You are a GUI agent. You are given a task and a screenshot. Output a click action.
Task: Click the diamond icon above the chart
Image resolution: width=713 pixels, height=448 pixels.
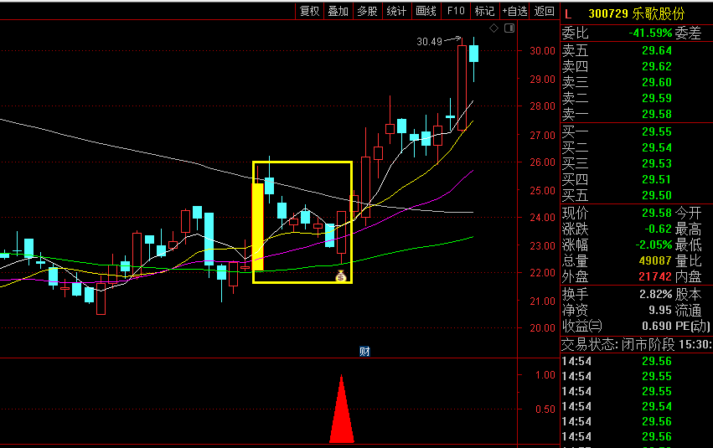[493, 28]
